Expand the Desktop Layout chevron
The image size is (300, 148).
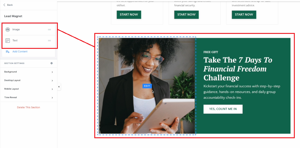click(x=52, y=81)
